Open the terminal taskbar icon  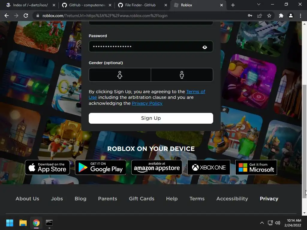tap(49, 223)
